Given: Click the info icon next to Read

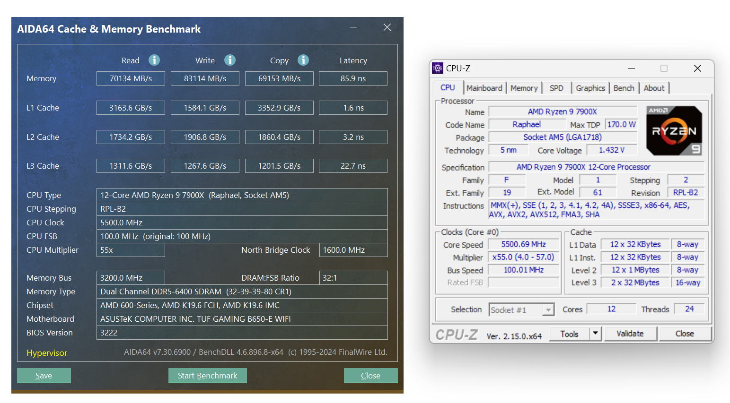Looking at the screenshot, I should tap(154, 60).
